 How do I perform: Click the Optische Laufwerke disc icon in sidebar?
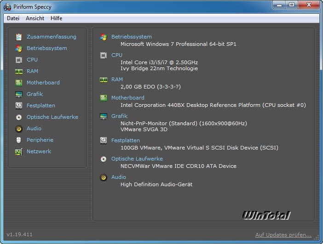pyautogui.click(x=19, y=117)
